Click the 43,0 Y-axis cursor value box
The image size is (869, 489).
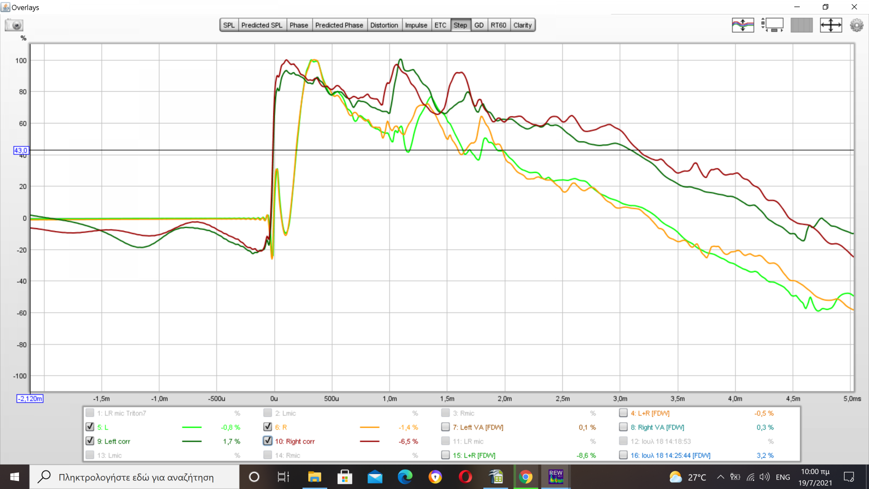(x=21, y=150)
